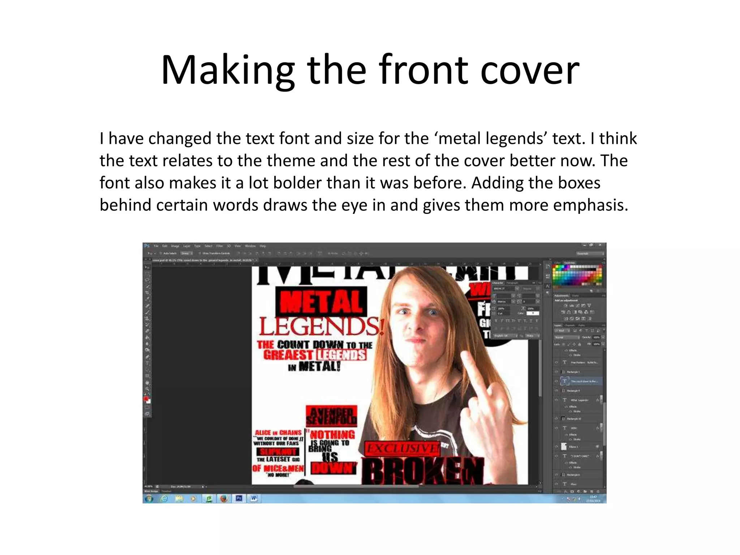The width and height of the screenshot is (740, 555).
Task: Open Firefox from the Windows taskbar
Action: tap(224, 499)
